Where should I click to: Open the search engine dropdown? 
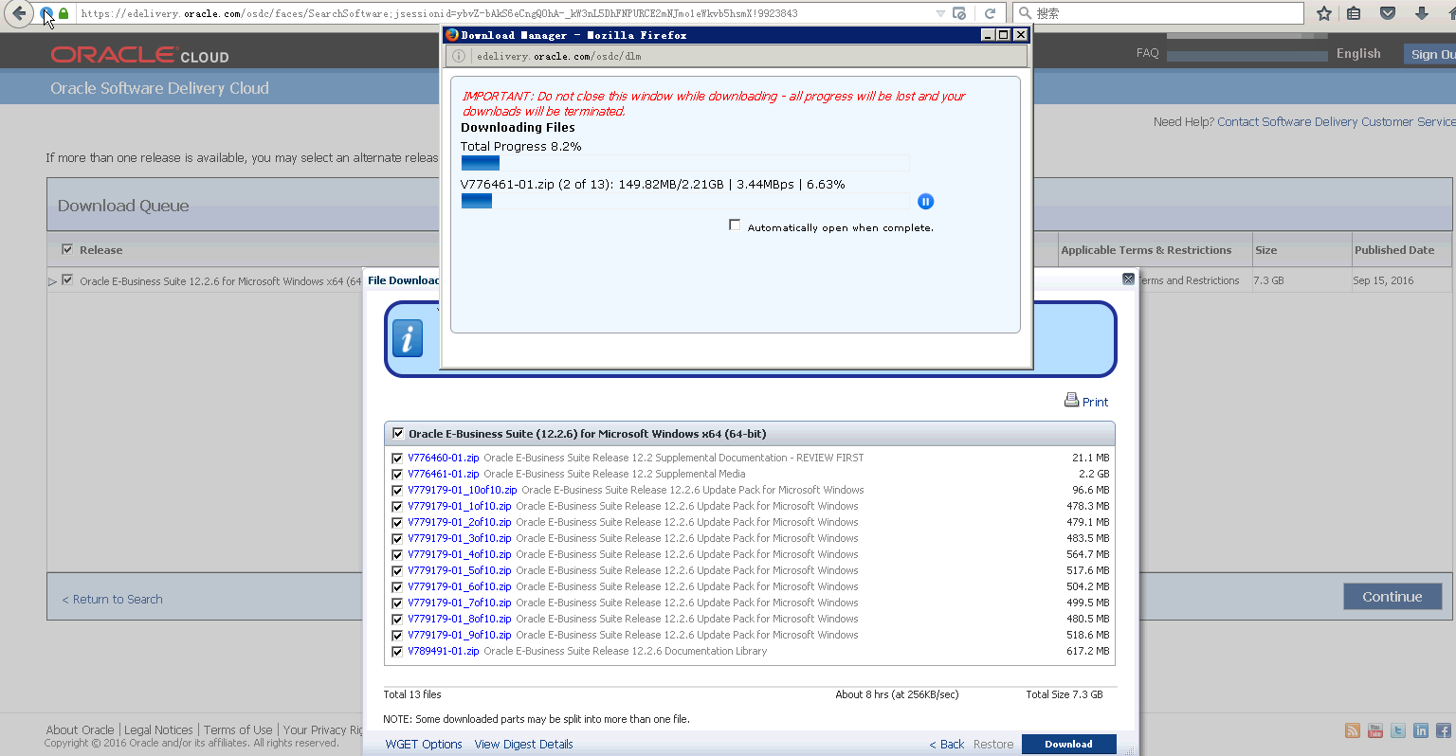click(x=1023, y=12)
